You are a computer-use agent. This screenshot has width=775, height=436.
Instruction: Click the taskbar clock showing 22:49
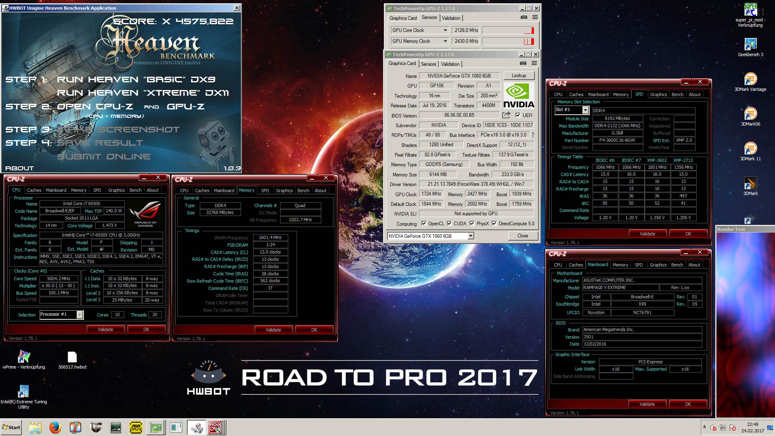click(752, 428)
